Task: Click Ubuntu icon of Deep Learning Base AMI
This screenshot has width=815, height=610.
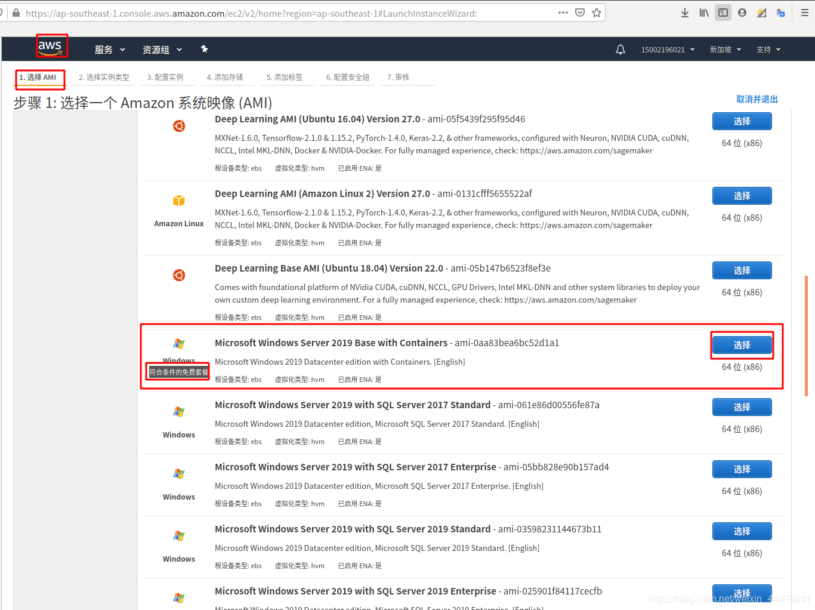Action: [179, 275]
